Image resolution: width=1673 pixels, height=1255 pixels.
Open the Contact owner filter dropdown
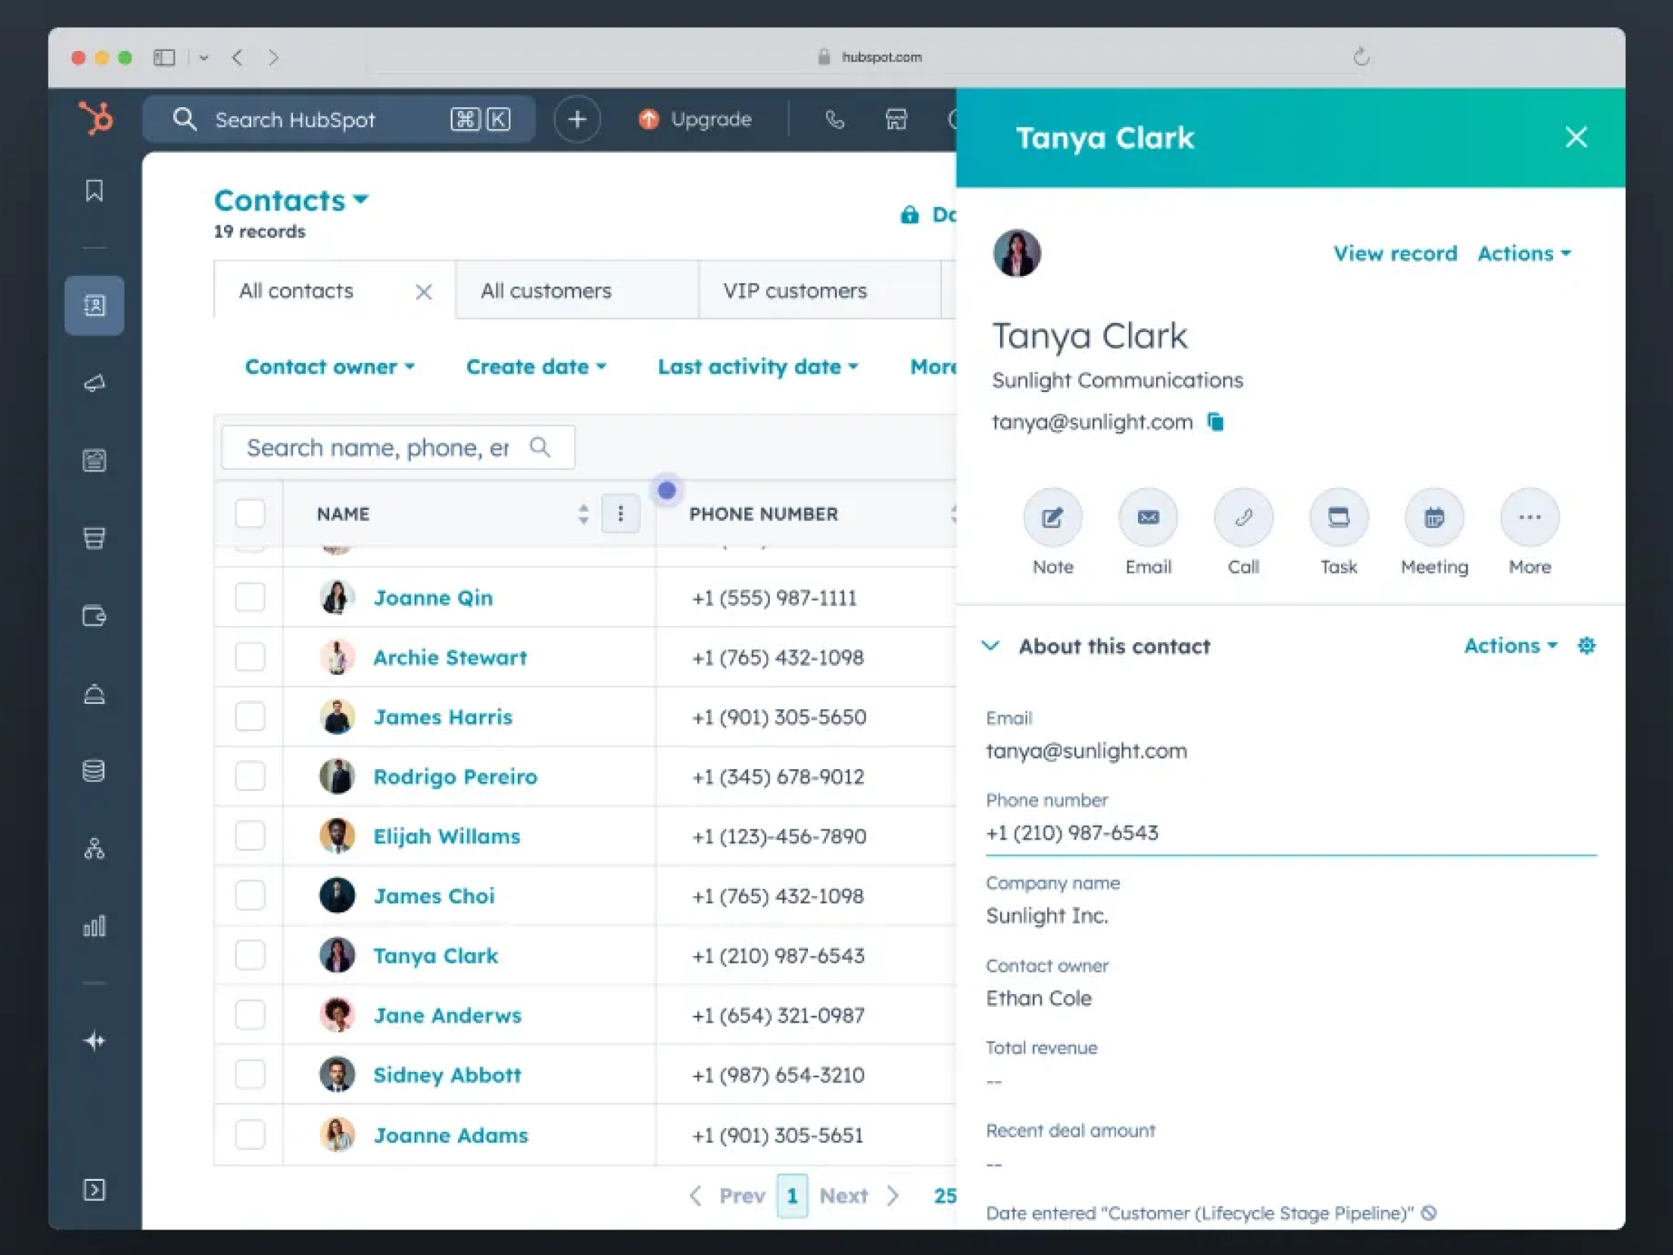pyautogui.click(x=330, y=367)
